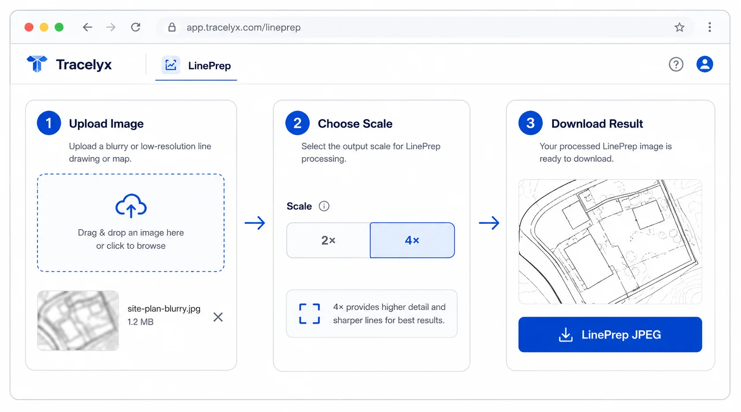Open help with the question mark icon
This screenshot has width=741, height=412.
676,64
